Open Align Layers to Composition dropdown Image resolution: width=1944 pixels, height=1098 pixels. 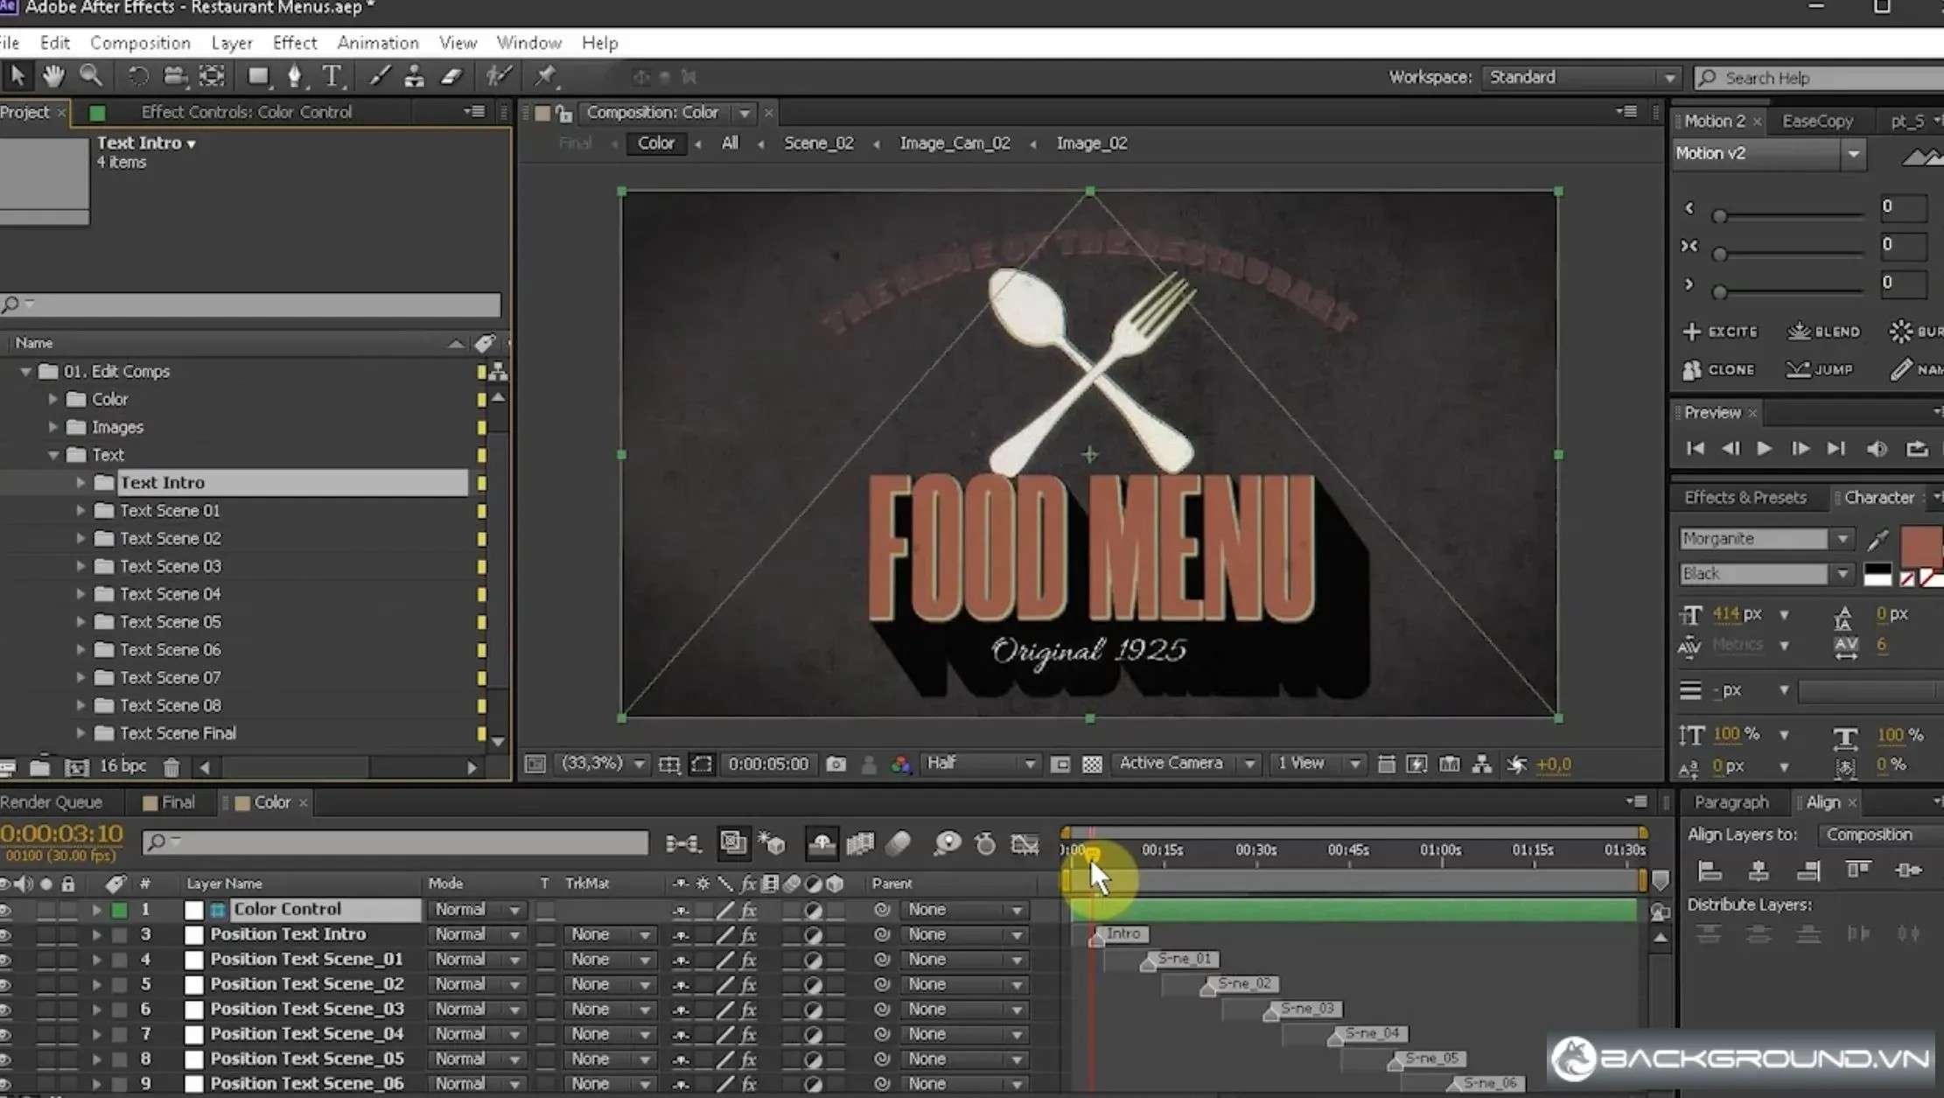(x=1879, y=835)
